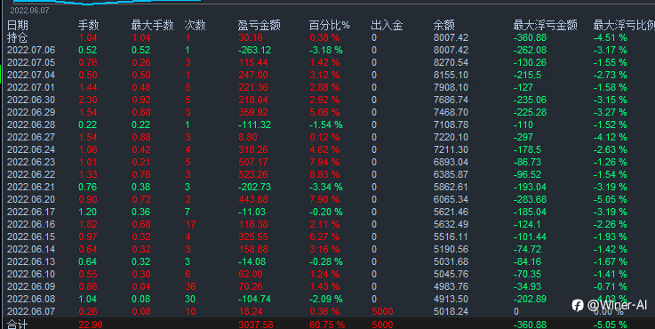The width and height of the screenshot is (655, 329).
Task: Click the 合计 total row label
Action: 18,325
